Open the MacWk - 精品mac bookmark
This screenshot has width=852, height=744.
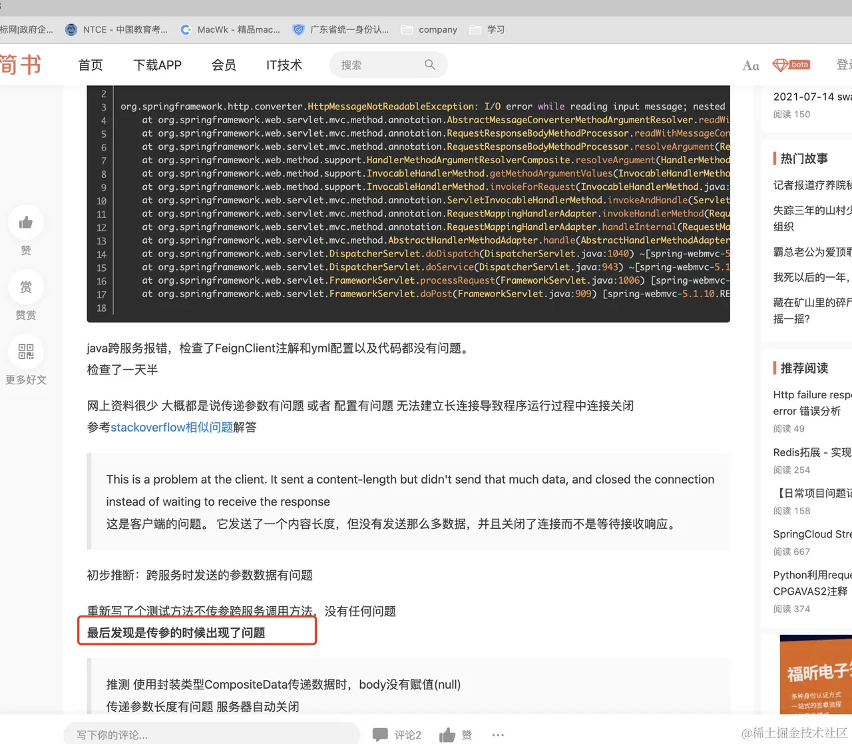[230, 29]
